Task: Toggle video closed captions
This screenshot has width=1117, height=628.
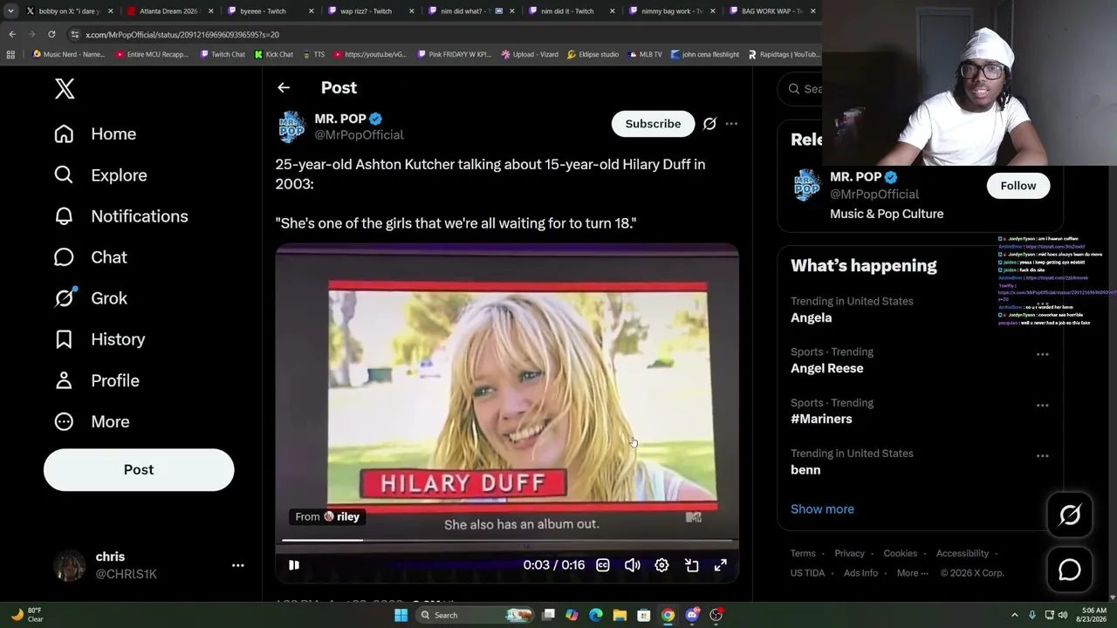Action: pyautogui.click(x=602, y=565)
